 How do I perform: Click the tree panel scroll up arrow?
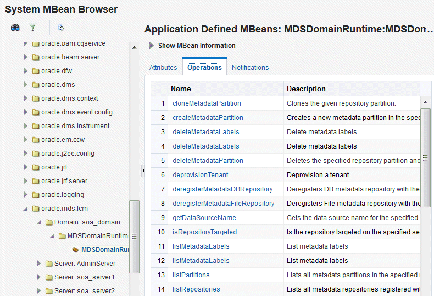click(134, 48)
